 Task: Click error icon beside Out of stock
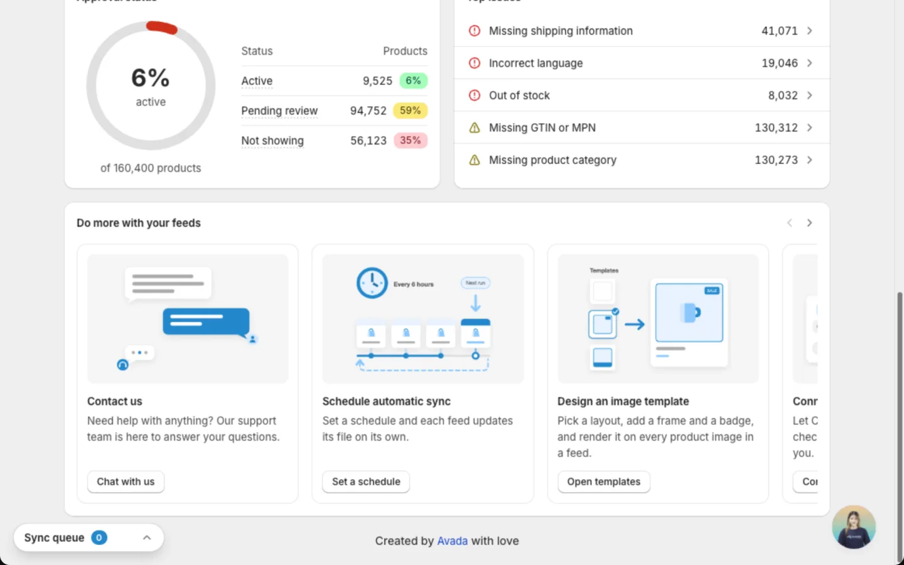coord(475,95)
